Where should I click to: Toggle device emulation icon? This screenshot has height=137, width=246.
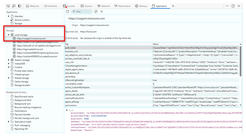coord(14,6)
